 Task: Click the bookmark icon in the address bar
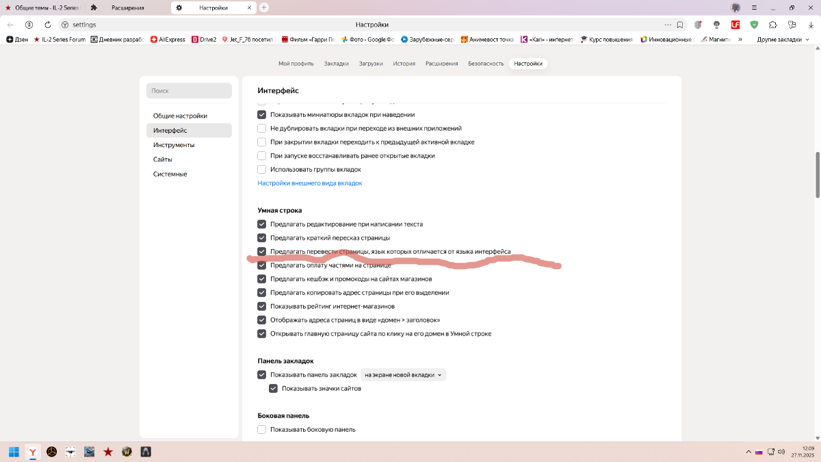(x=680, y=25)
